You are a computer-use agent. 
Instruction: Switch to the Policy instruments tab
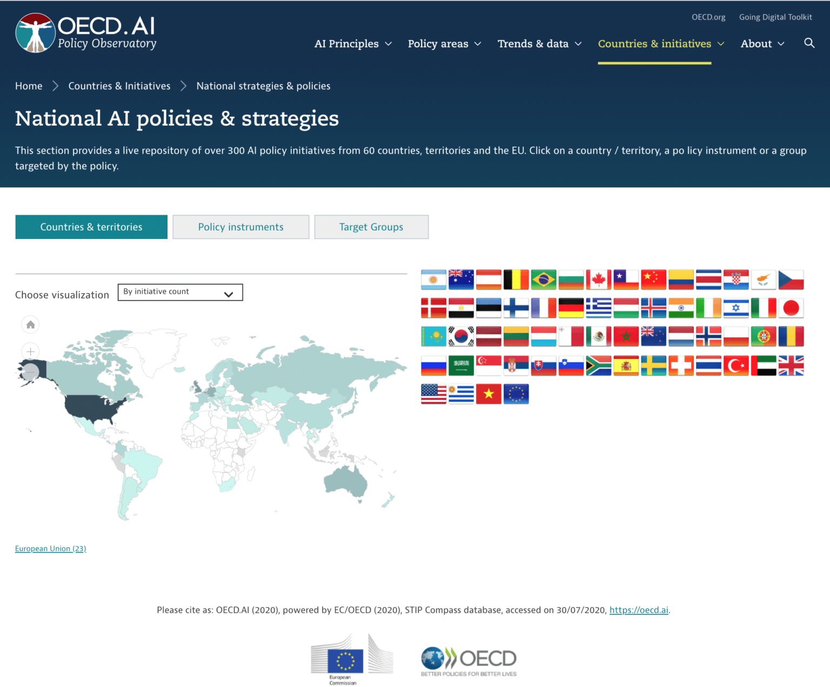(x=240, y=227)
